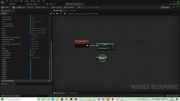Click Source Control Off status
180x101 pixels.
point(173,96)
